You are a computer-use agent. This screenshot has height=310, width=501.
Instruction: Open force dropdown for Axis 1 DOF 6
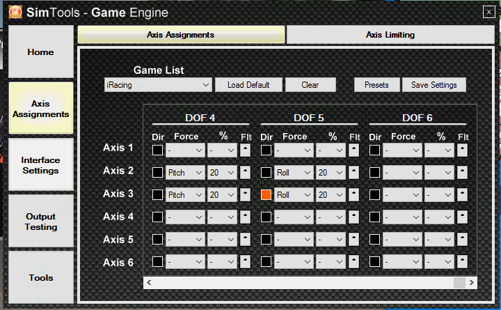point(403,150)
